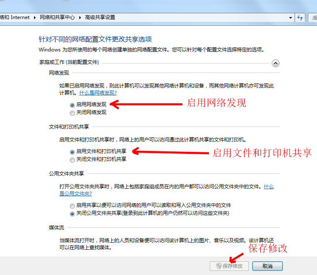Click the 取消 button
The height and width of the screenshot is (275, 317).
click(268, 266)
